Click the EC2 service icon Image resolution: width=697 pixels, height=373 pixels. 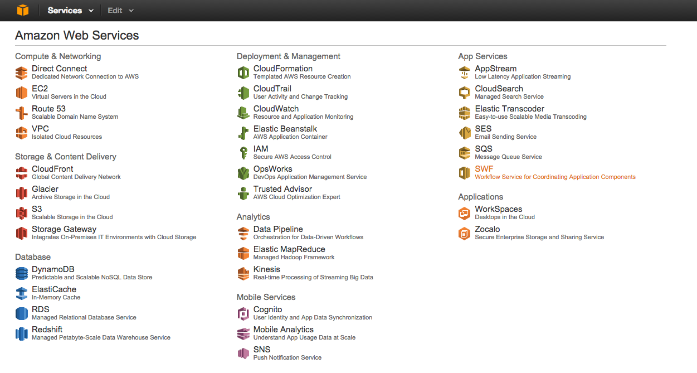pos(22,93)
